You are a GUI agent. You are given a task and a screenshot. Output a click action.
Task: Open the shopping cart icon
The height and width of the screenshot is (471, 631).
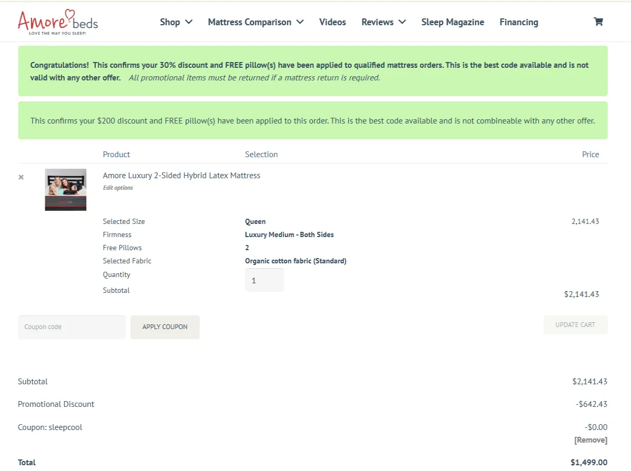click(598, 22)
